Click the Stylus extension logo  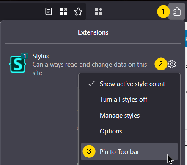pyautogui.click(x=18, y=64)
